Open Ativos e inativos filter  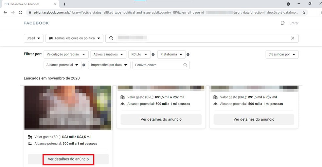point(108,54)
